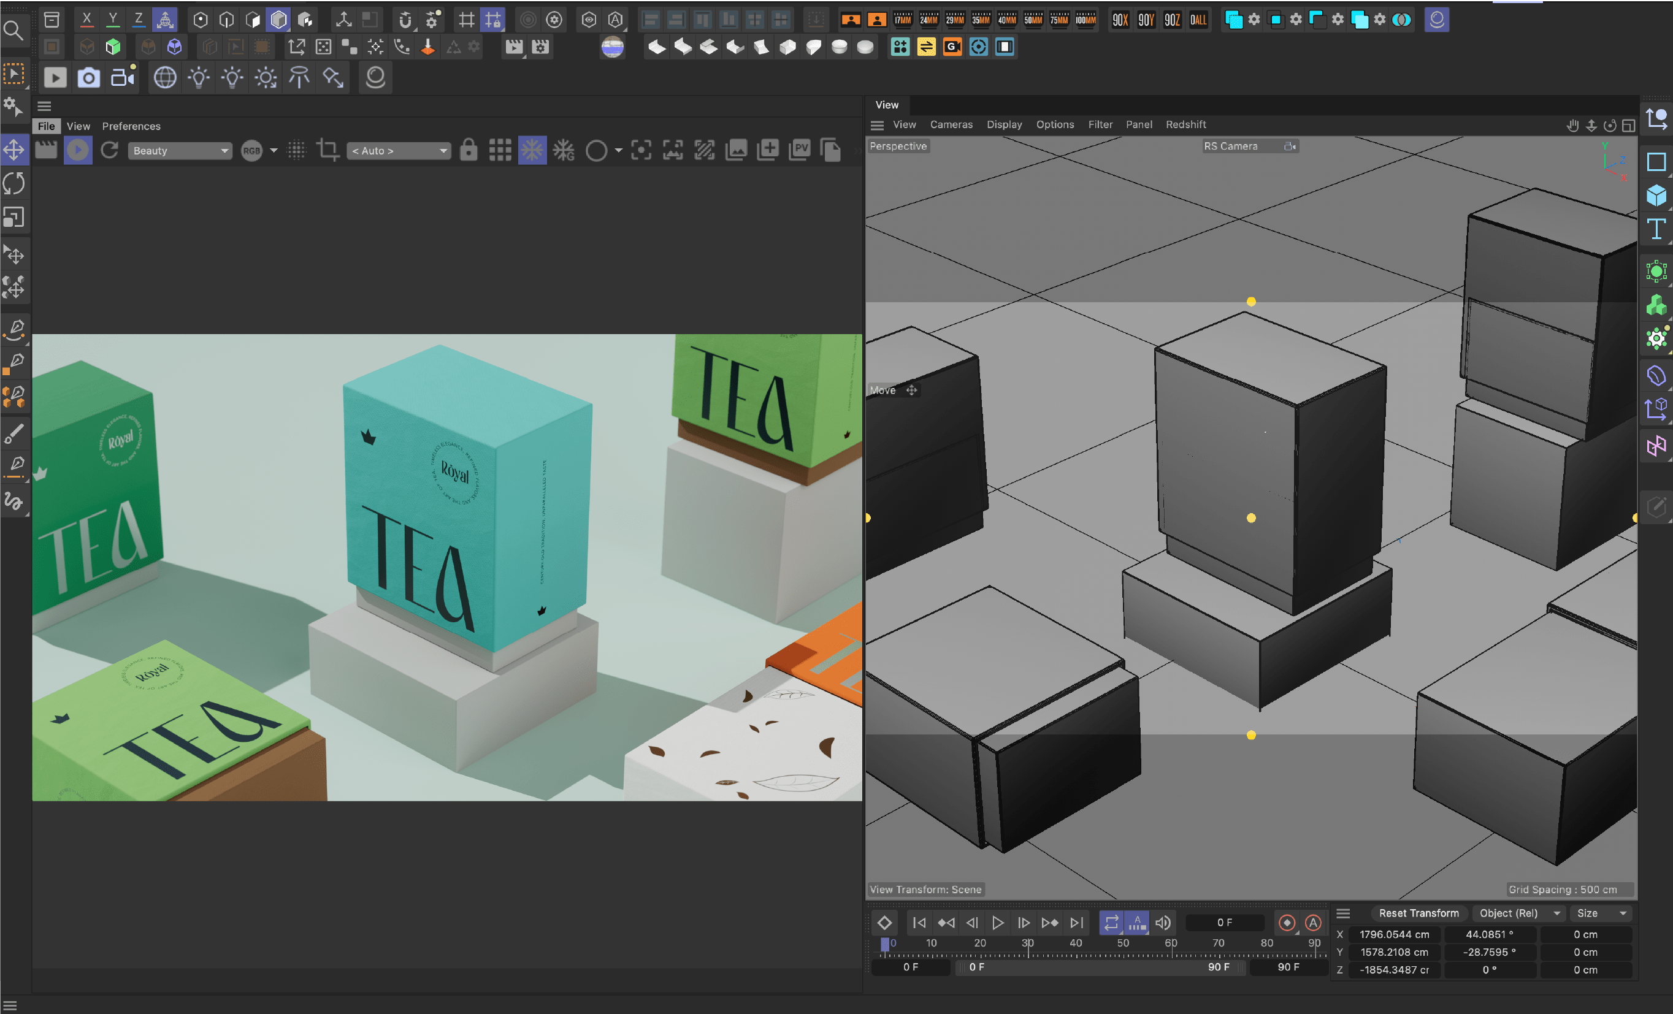This screenshot has height=1014, width=1673.
Task: Toggle timeline loop playback mode
Action: pyautogui.click(x=1111, y=923)
